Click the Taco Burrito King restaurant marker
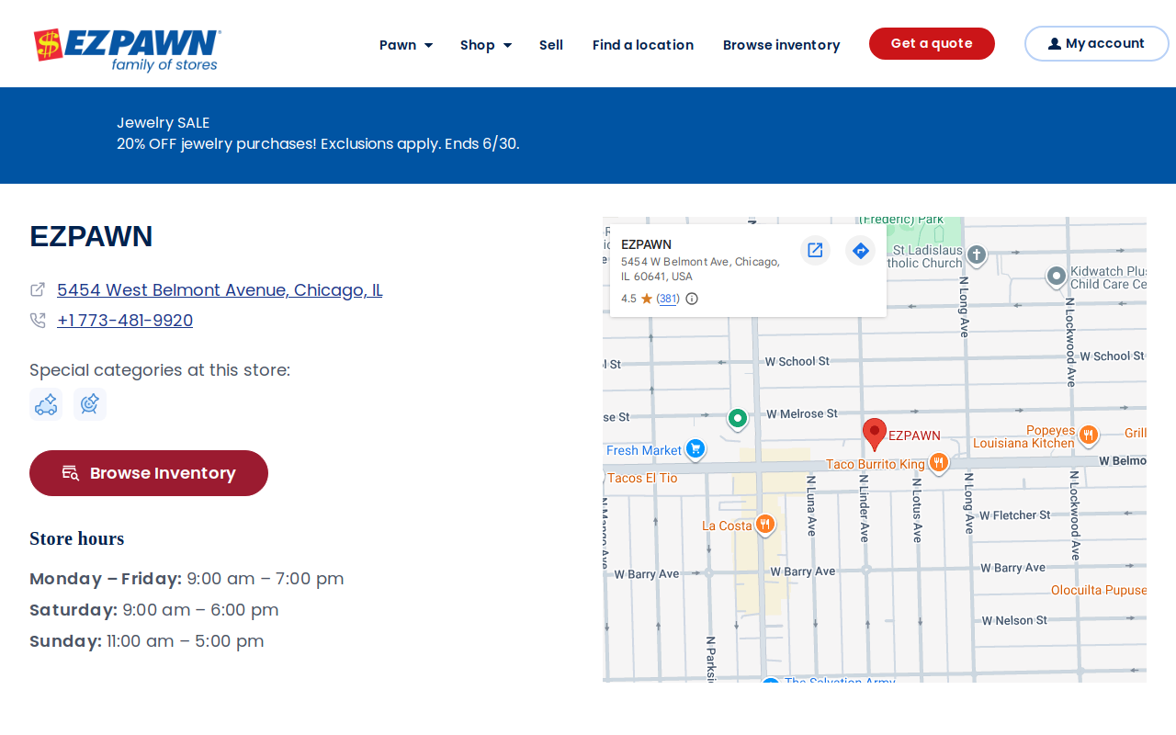Viewport: 1176px width, 735px height. 938,463
